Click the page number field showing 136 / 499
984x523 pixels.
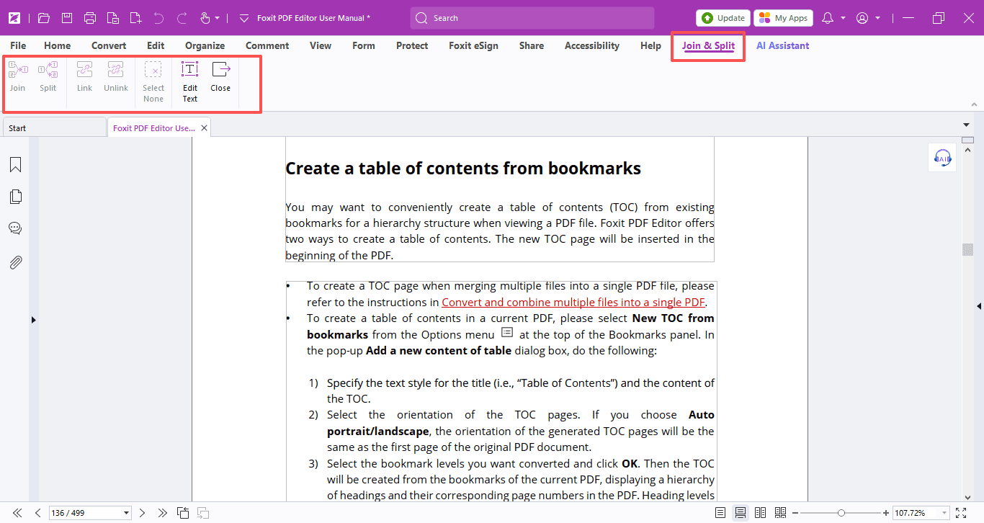[85, 513]
